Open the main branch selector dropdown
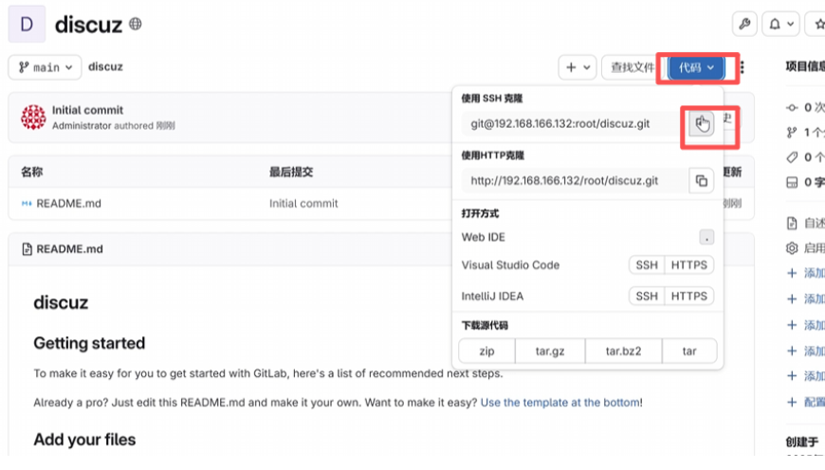825x470 pixels. [x=46, y=67]
